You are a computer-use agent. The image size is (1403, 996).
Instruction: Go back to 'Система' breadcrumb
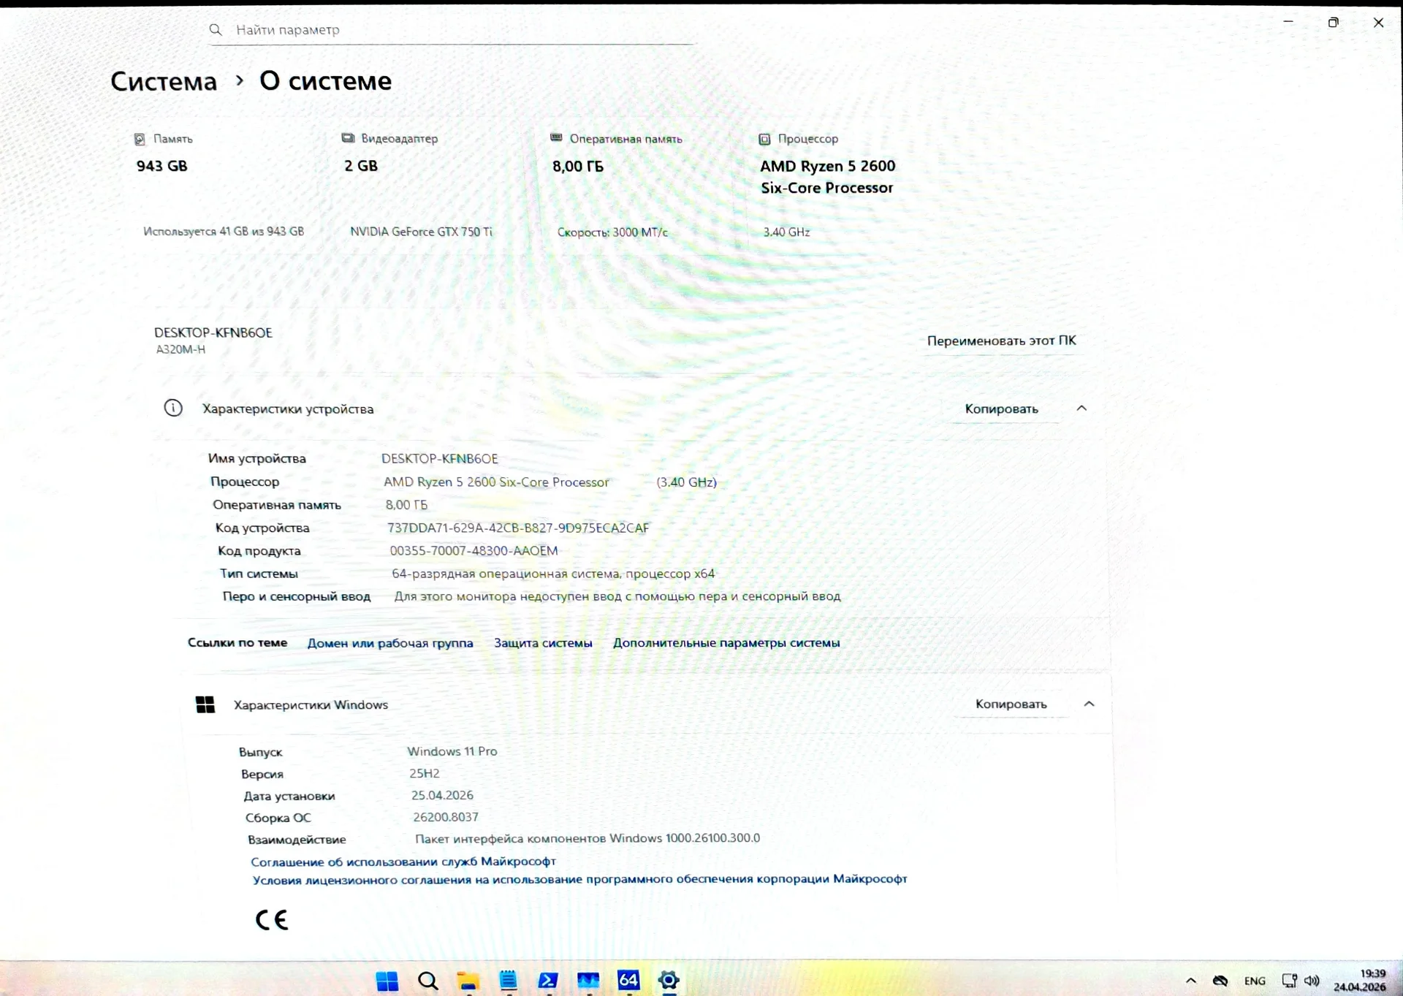coord(164,81)
